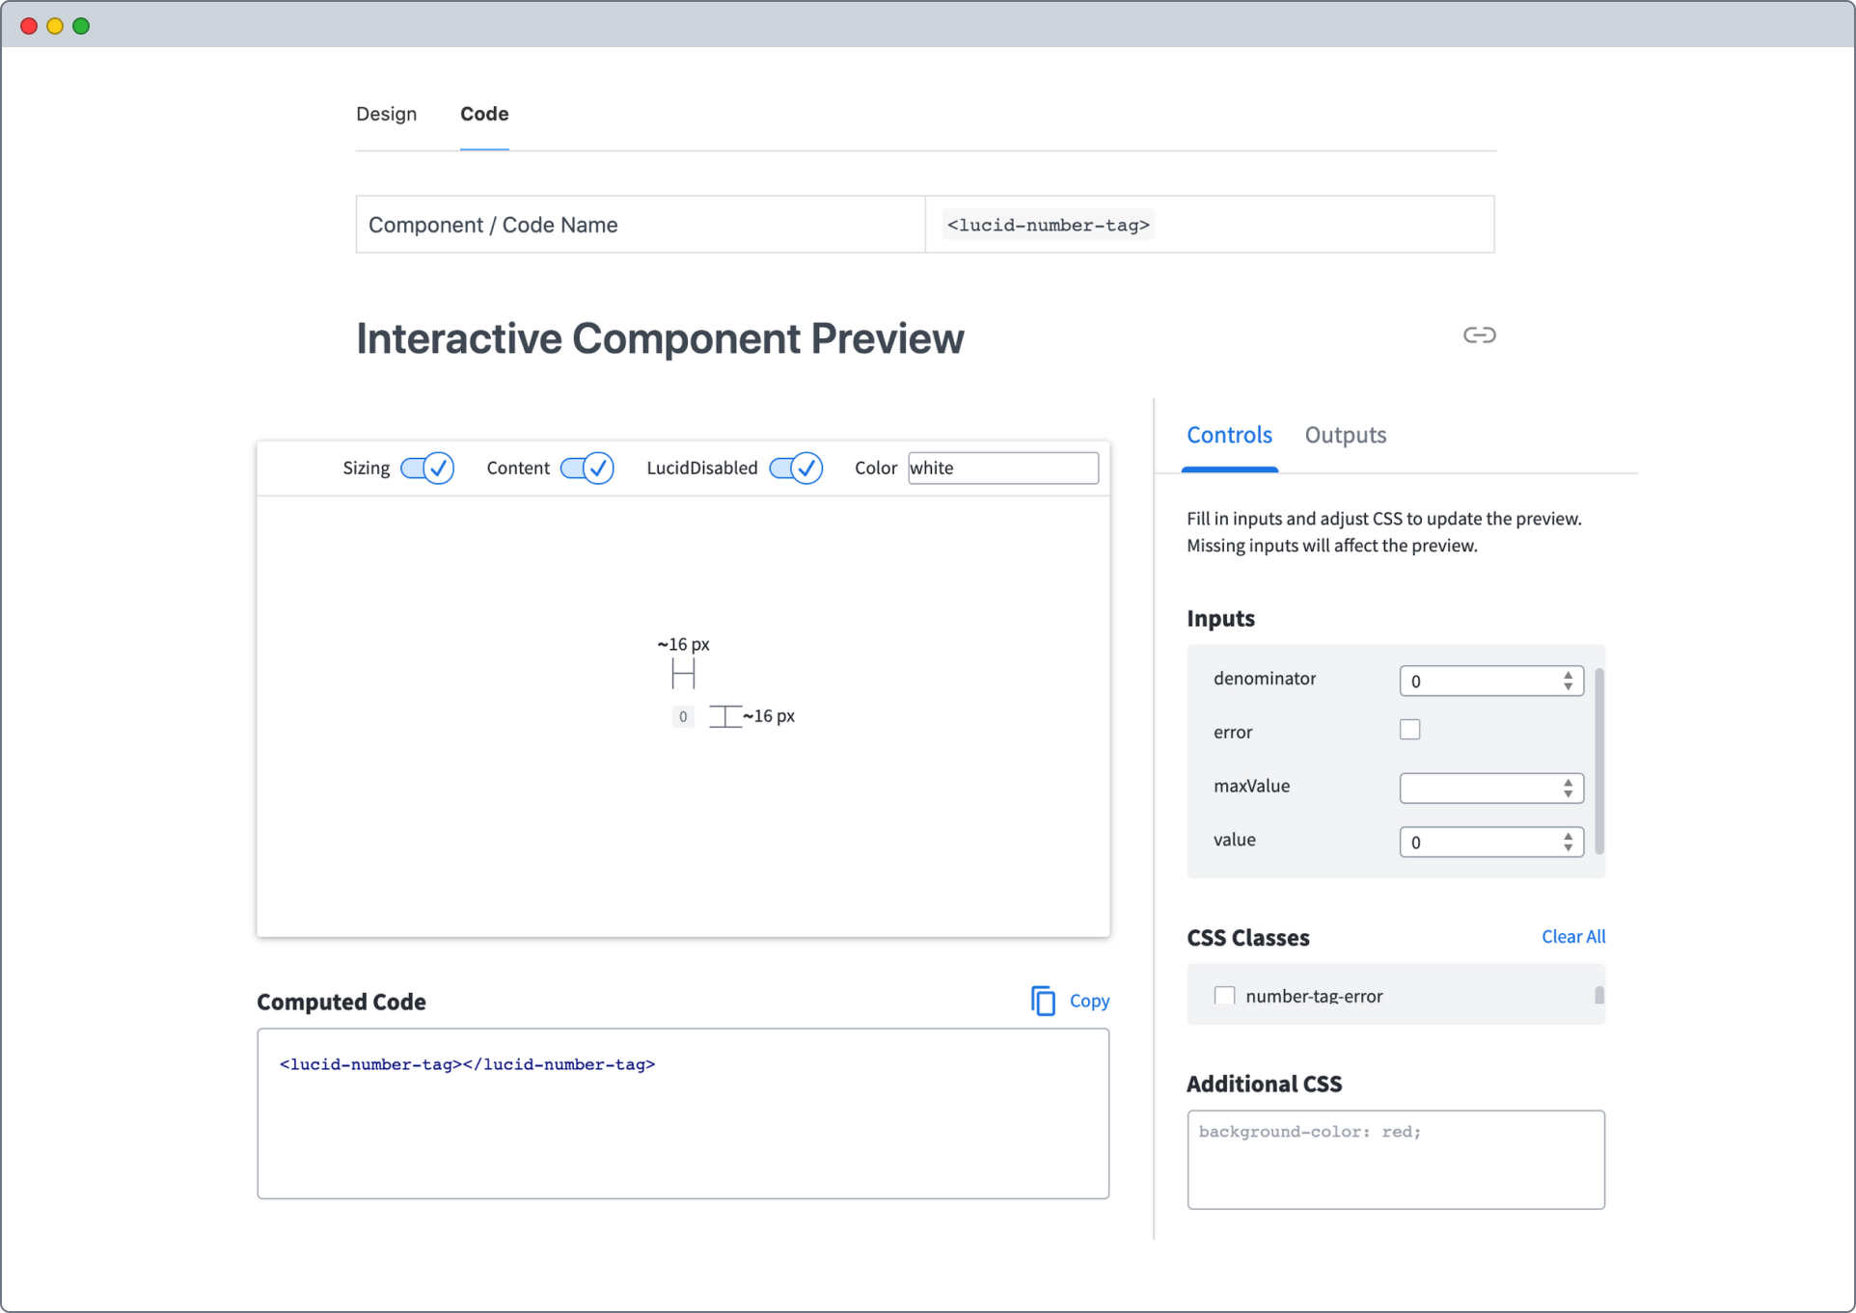Select the Controls tab
The image size is (1856, 1313).
tap(1229, 435)
